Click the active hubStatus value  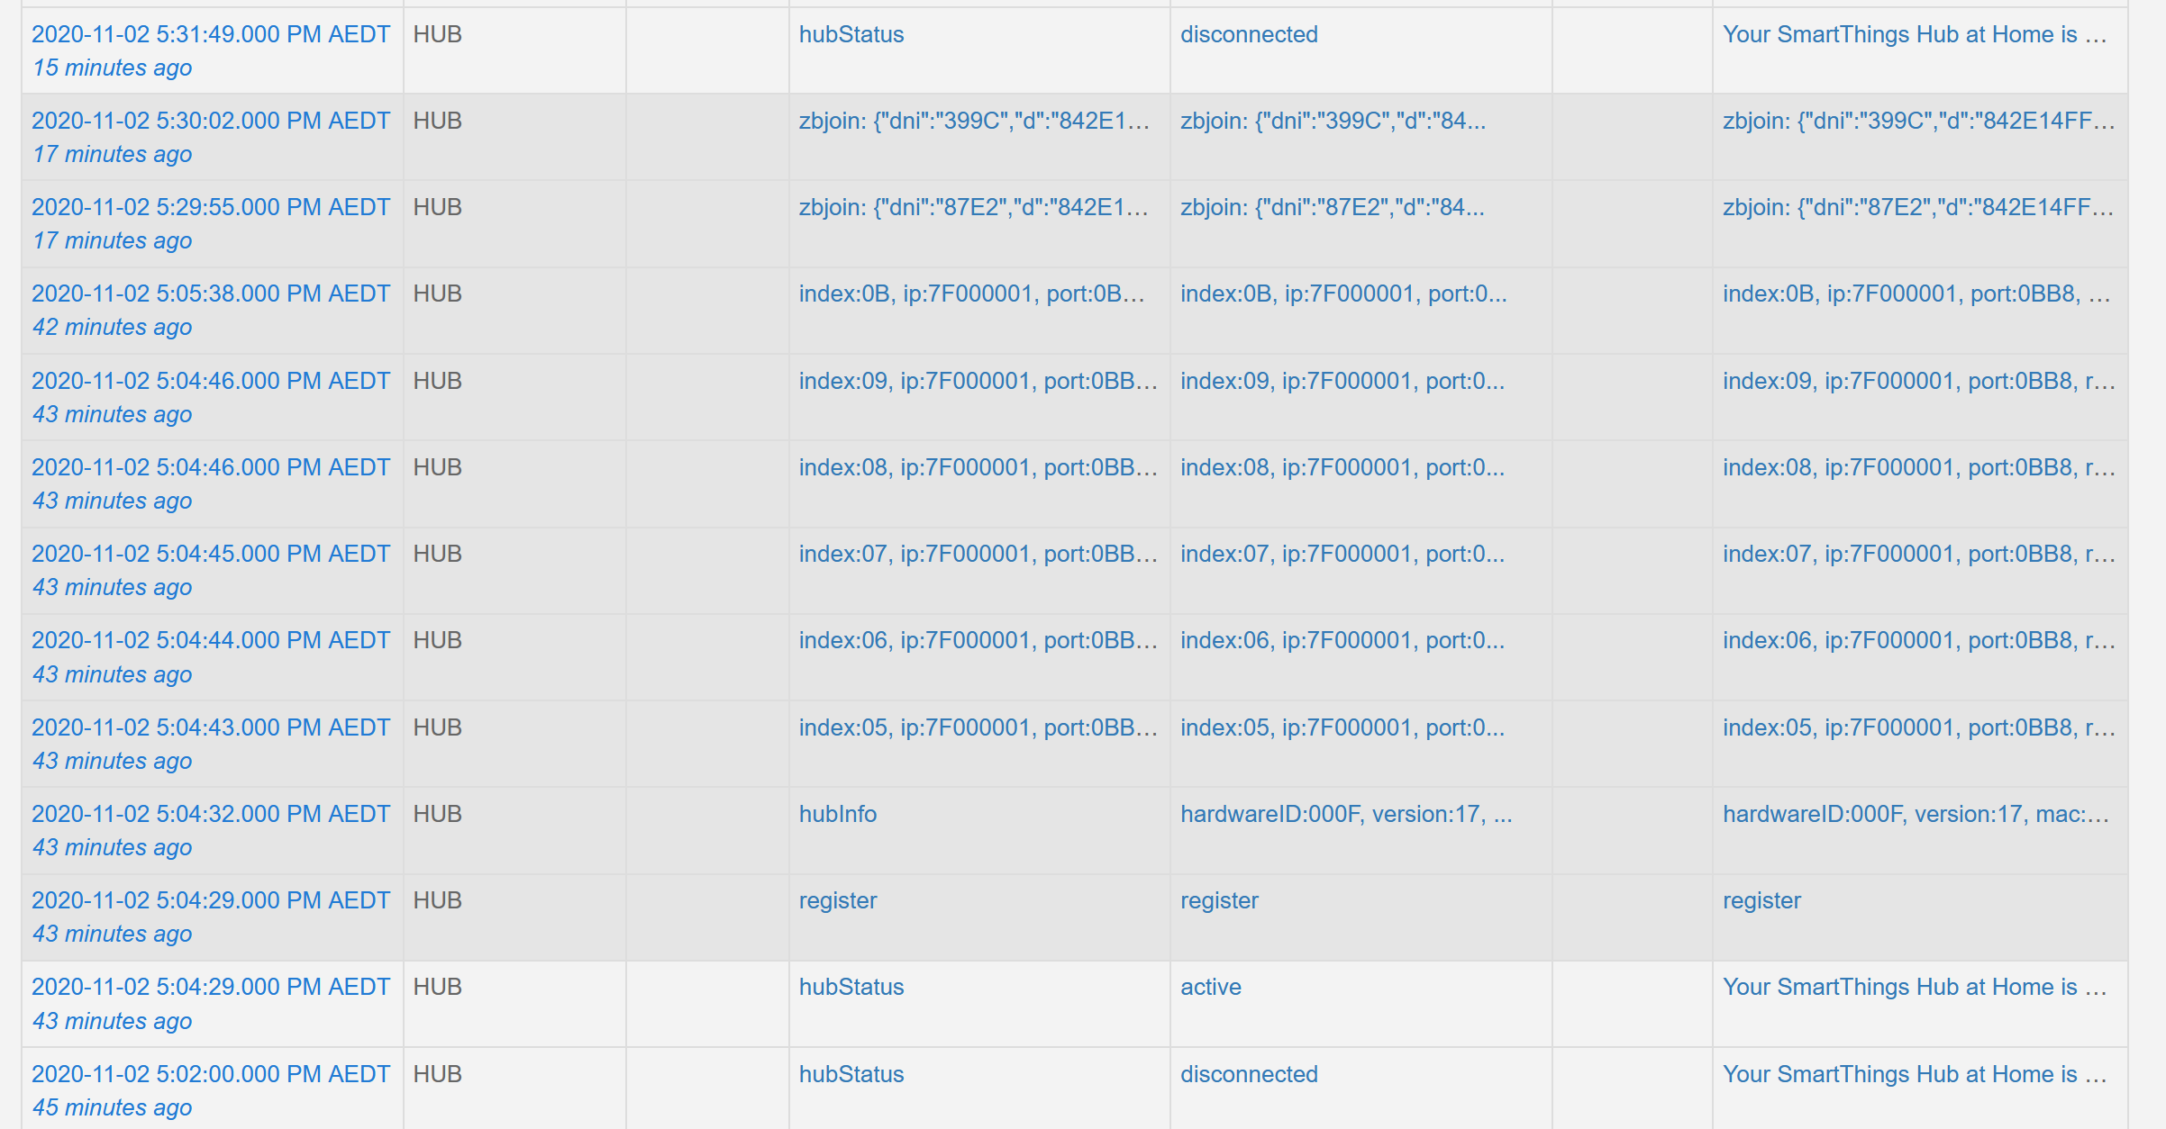tap(1211, 987)
